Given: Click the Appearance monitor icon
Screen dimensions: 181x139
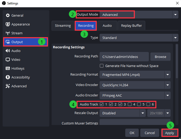Looking at the screenshot, I should tap(8, 24).
